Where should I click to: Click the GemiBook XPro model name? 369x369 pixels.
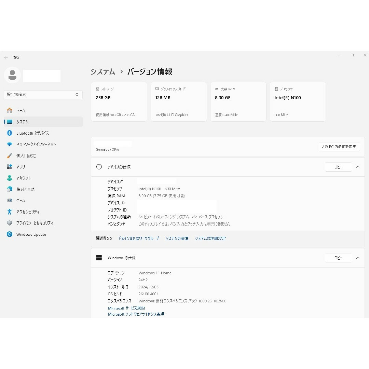click(x=107, y=149)
